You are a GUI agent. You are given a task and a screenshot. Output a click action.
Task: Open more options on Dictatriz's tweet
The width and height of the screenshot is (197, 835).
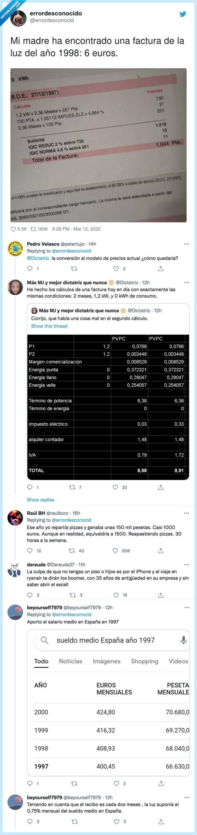tap(186, 282)
